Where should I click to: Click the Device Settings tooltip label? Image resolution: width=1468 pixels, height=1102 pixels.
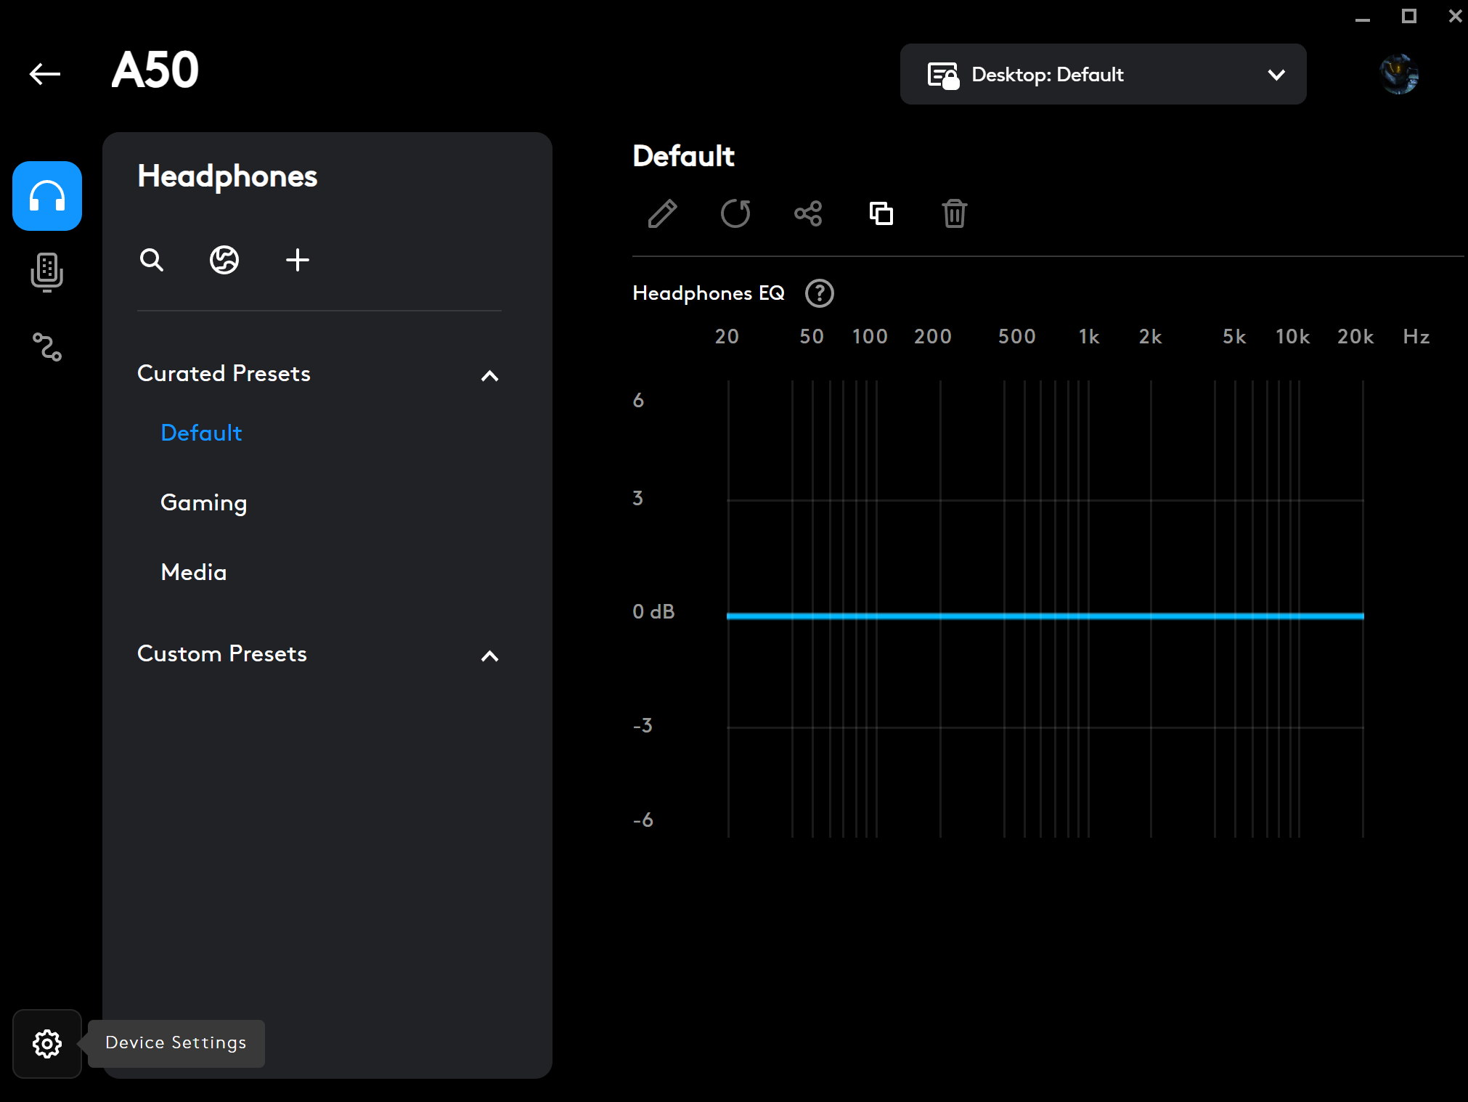tap(176, 1043)
